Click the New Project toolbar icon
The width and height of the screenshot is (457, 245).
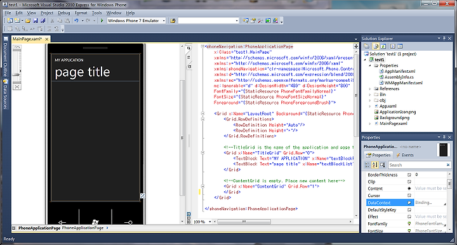(10, 21)
